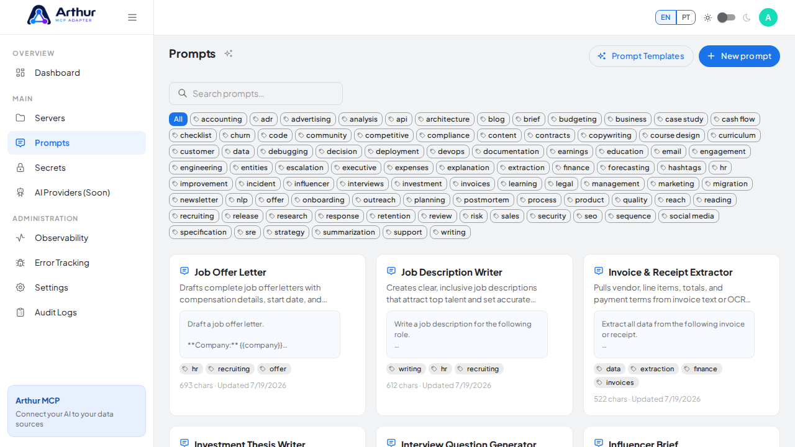Open Audit Logs
Image resolution: width=795 pixels, height=447 pixels.
(76, 312)
